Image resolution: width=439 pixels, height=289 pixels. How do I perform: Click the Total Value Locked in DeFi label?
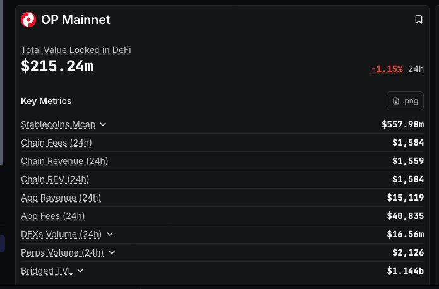[x=76, y=50]
